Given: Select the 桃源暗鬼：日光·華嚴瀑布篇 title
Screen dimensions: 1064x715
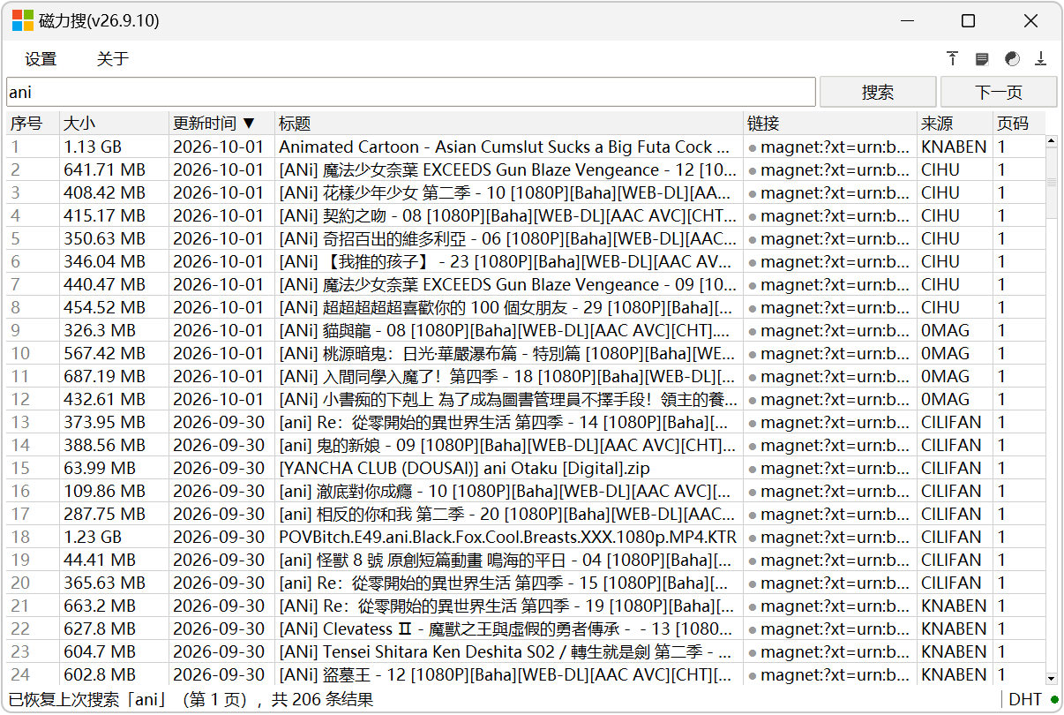Looking at the screenshot, I should click(x=508, y=353).
